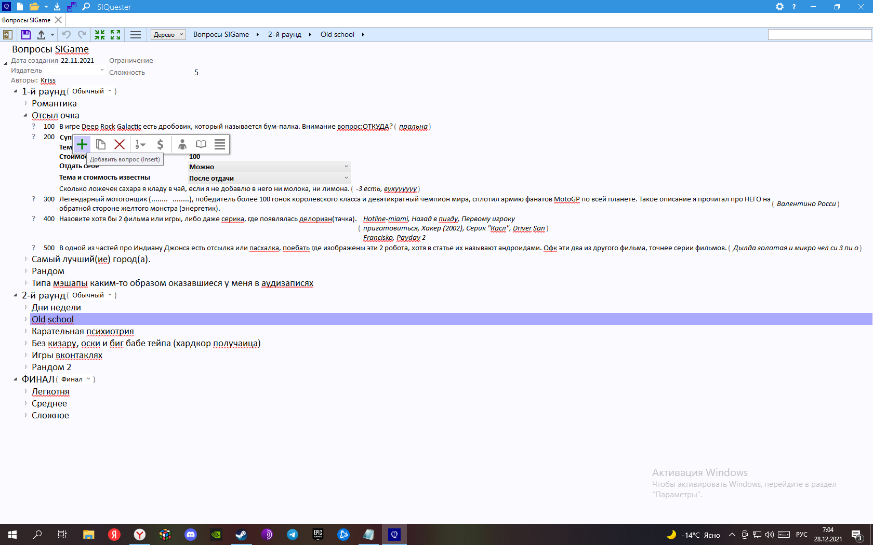Add a question with the green plus
The height and width of the screenshot is (545, 873).
point(82,144)
